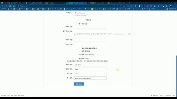Screen dimensions: 177x99
Task: Close the 1.16.4 Gitea tab
Action: tap(64, 3)
